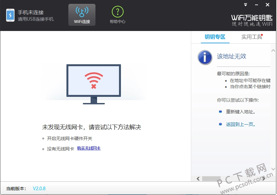Click the 购买无线网卡 link
This screenshot has width=277, height=195.
(x=88, y=148)
